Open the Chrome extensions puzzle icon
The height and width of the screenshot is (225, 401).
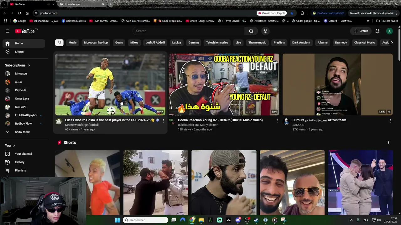point(302,13)
